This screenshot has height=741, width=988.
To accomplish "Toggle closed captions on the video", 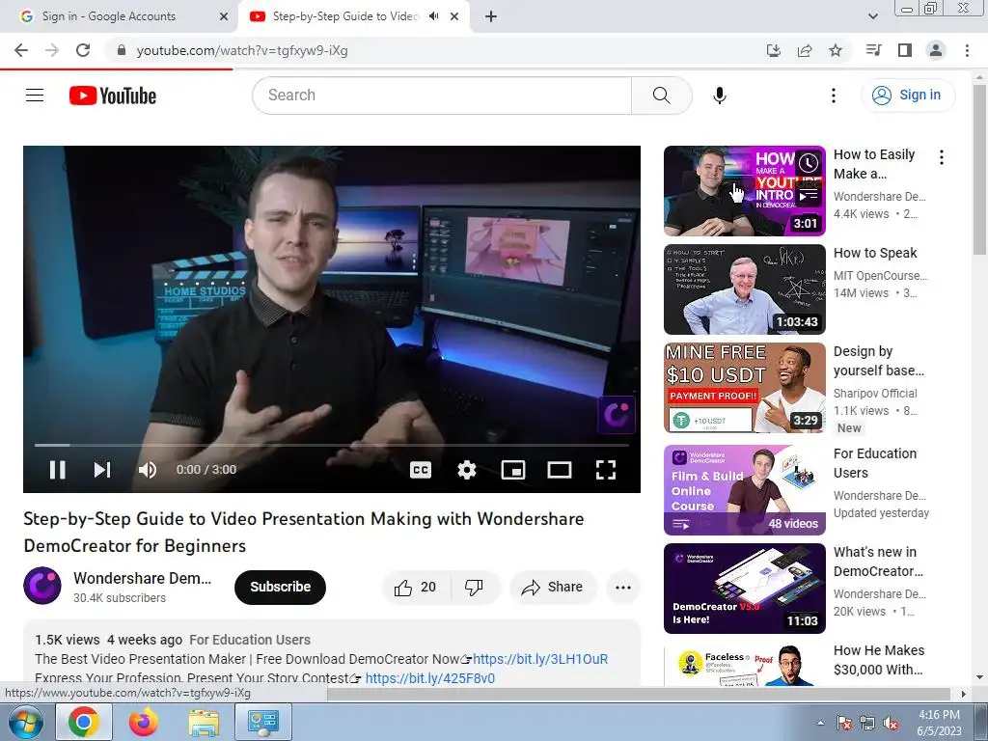I will (x=421, y=470).
